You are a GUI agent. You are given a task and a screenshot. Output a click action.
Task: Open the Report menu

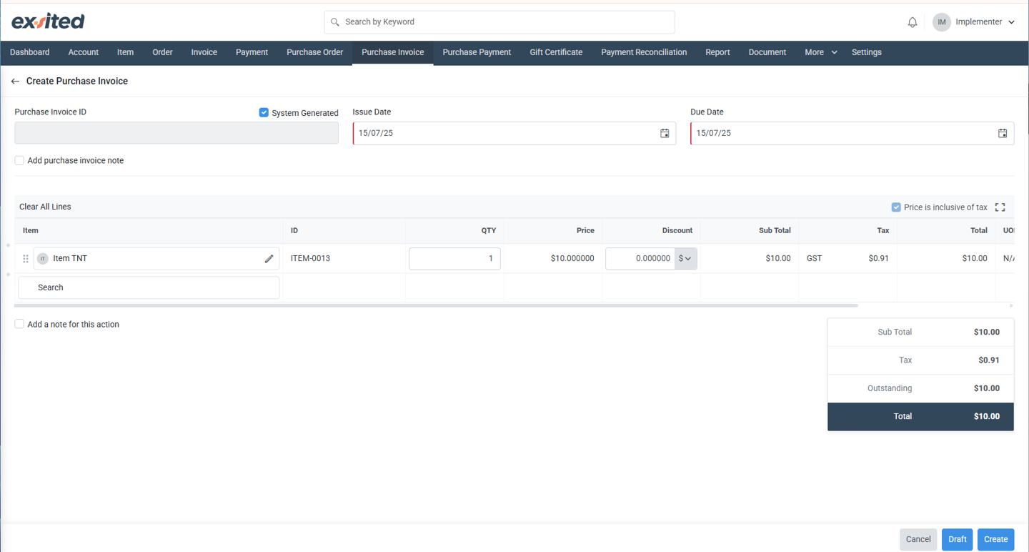click(x=717, y=52)
